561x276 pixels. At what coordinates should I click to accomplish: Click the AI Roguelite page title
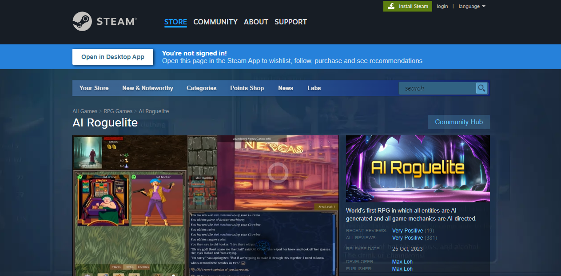point(105,122)
